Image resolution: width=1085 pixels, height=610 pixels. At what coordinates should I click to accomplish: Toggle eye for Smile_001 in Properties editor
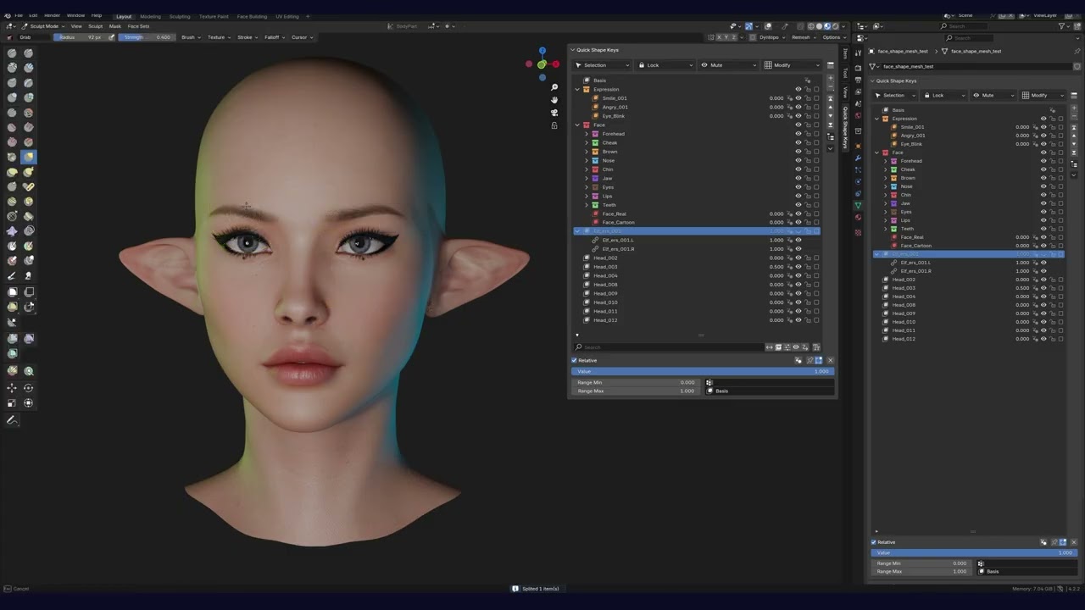1043,127
